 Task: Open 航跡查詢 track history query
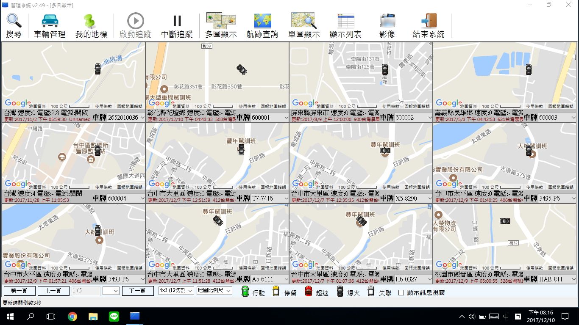pos(262,21)
